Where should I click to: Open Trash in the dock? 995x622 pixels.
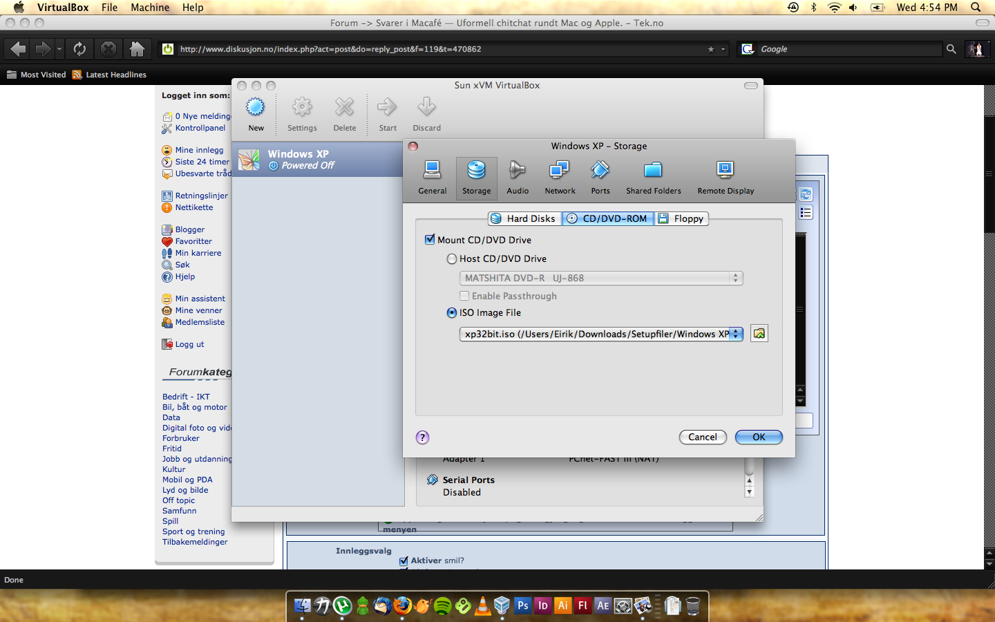tap(693, 606)
